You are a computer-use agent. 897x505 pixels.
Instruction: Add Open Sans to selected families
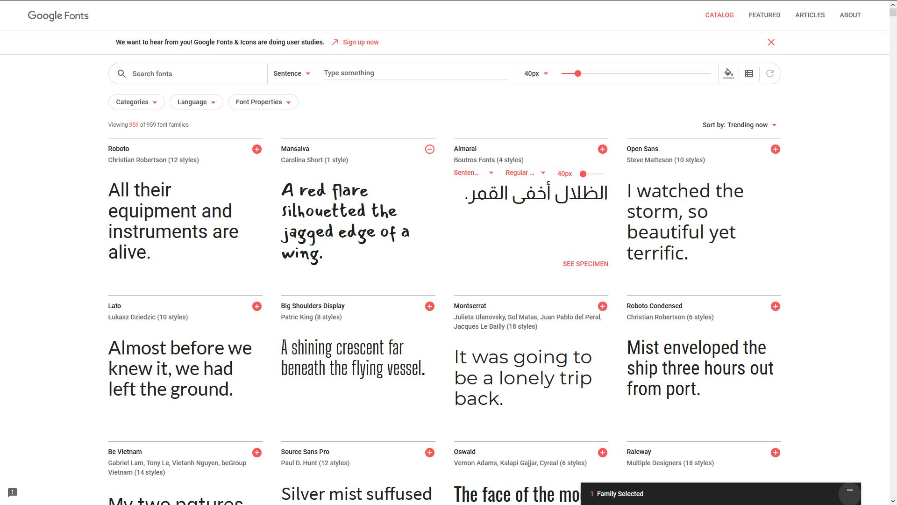775,149
